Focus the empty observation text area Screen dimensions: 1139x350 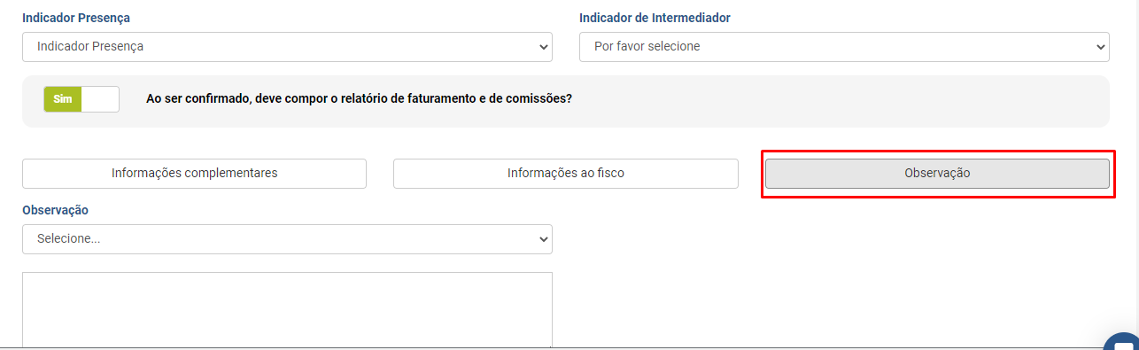[287, 311]
